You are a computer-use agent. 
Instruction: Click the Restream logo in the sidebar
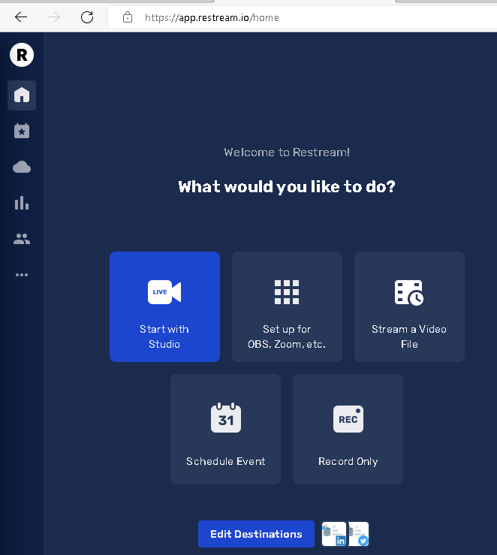22,55
